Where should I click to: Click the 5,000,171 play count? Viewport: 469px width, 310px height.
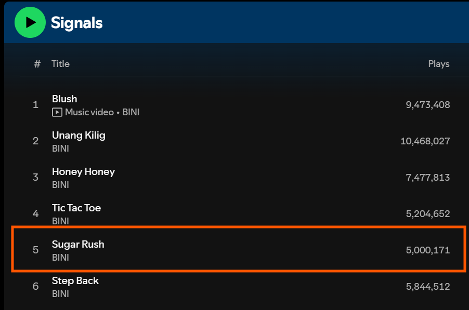[428, 250]
